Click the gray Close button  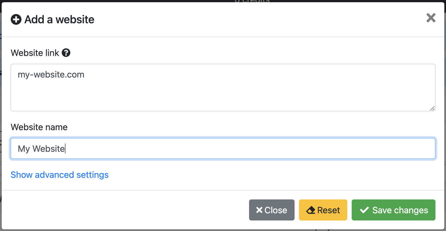pyautogui.click(x=272, y=210)
